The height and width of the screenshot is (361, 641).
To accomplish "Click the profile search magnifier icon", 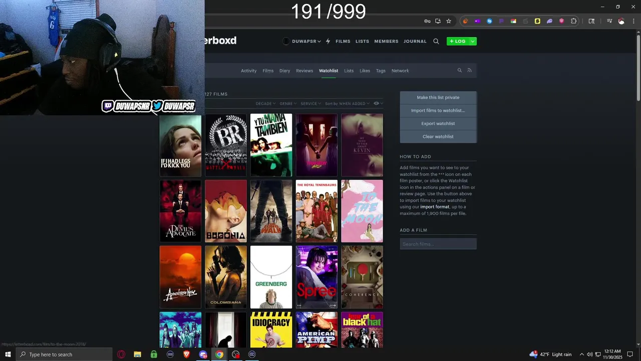I will tap(460, 71).
